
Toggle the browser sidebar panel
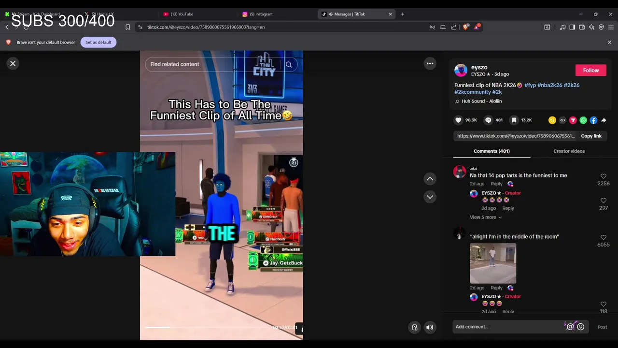[572, 27]
